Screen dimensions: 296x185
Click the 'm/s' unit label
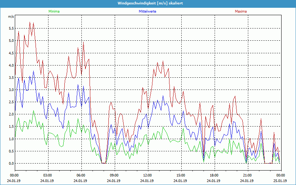click(x=11, y=17)
